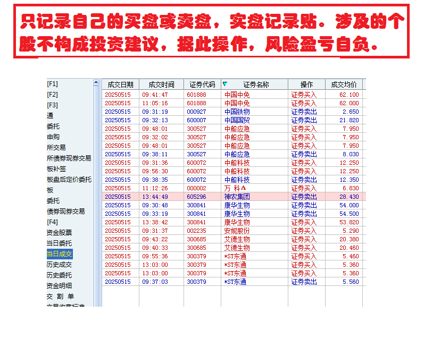Click time cell 09:38:11
This screenshot has width=424, height=346.
click(155, 154)
